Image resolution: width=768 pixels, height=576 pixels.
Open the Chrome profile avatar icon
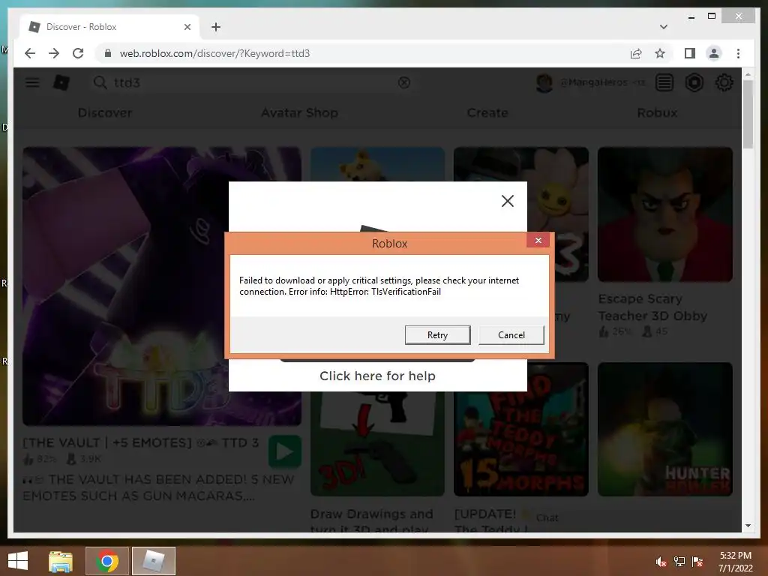[x=714, y=53]
